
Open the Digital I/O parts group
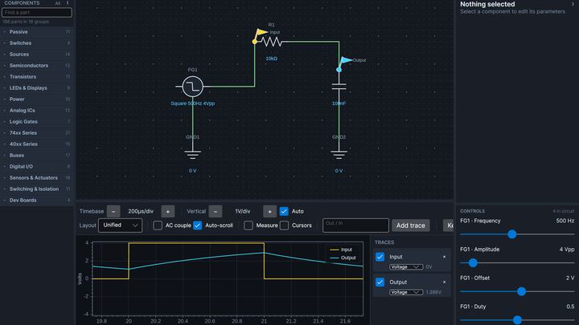pyautogui.click(x=37, y=167)
